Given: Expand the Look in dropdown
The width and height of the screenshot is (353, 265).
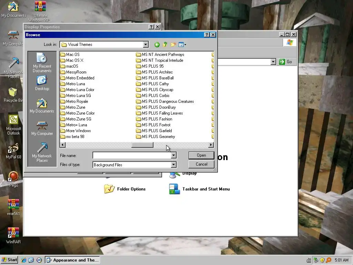Looking at the screenshot, I should click(x=146, y=45).
